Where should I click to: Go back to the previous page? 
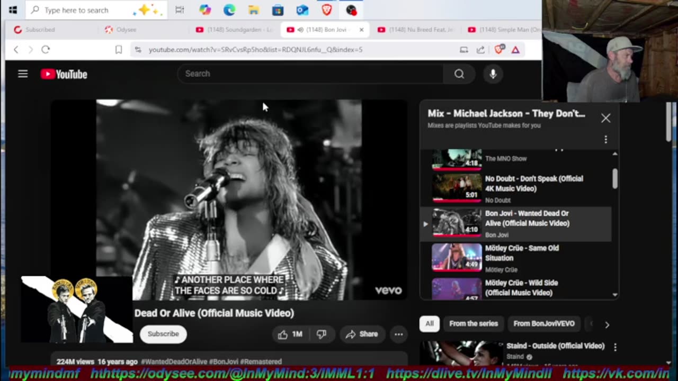[x=16, y=49]
